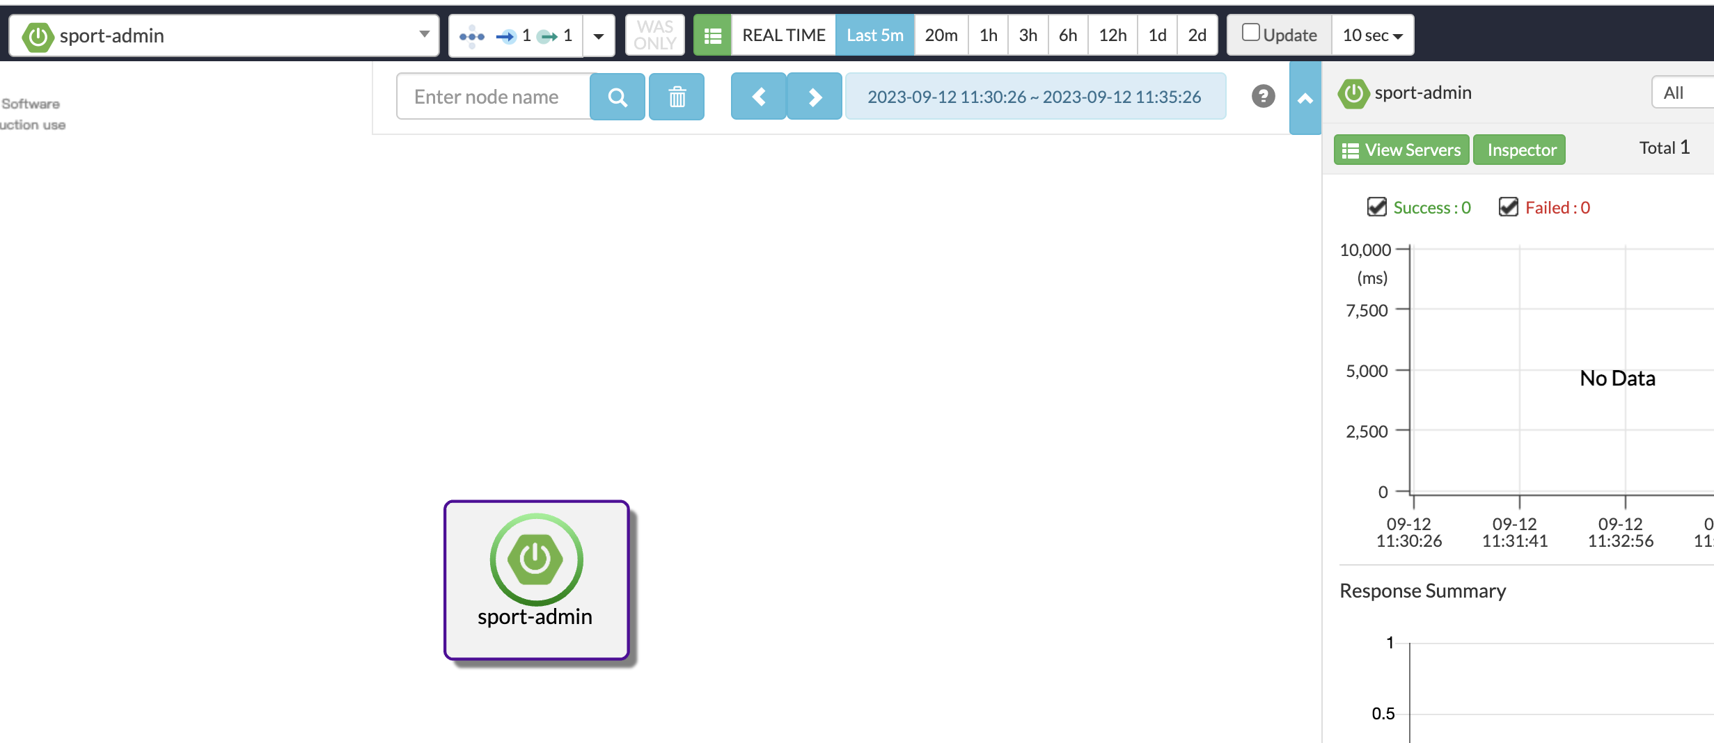The image size is (1714, 743).
Task: Select the Last 5m time range
Action: tap(874, 35)
